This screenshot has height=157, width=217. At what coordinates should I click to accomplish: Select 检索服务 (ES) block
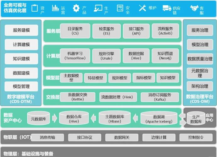(107, 31)
